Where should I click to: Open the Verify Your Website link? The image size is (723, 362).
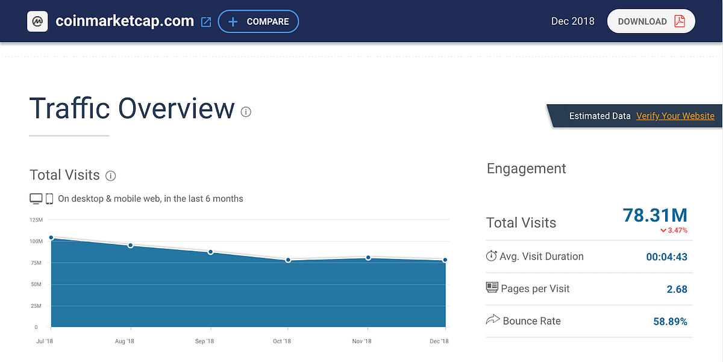click(x=675, y=116)
